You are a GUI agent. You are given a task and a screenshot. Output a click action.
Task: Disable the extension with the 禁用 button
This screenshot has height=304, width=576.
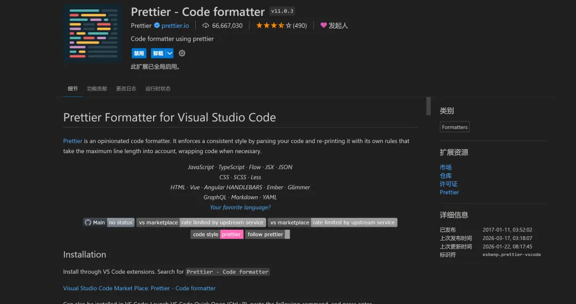coord(139,53)
